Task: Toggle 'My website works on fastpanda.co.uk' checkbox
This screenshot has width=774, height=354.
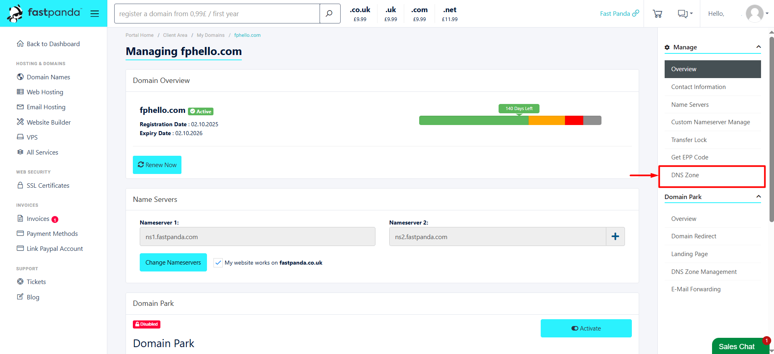Action: click(x=218, y=263)
